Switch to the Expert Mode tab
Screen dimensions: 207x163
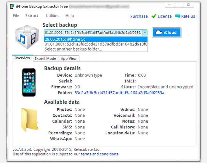tap(45, 58)
